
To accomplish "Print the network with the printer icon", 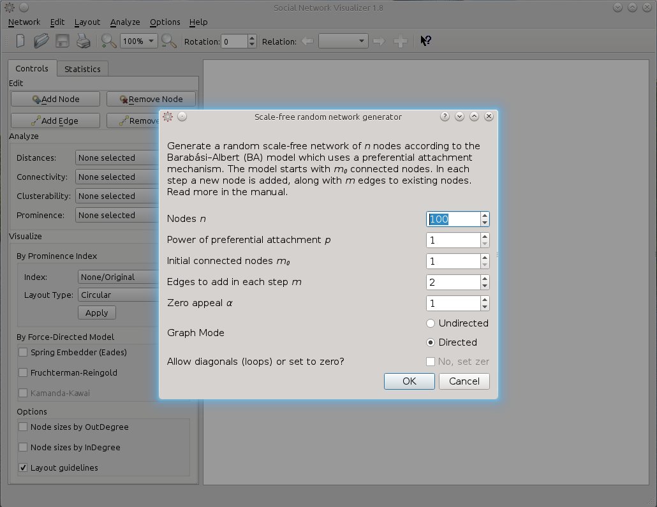I will 84,41.
